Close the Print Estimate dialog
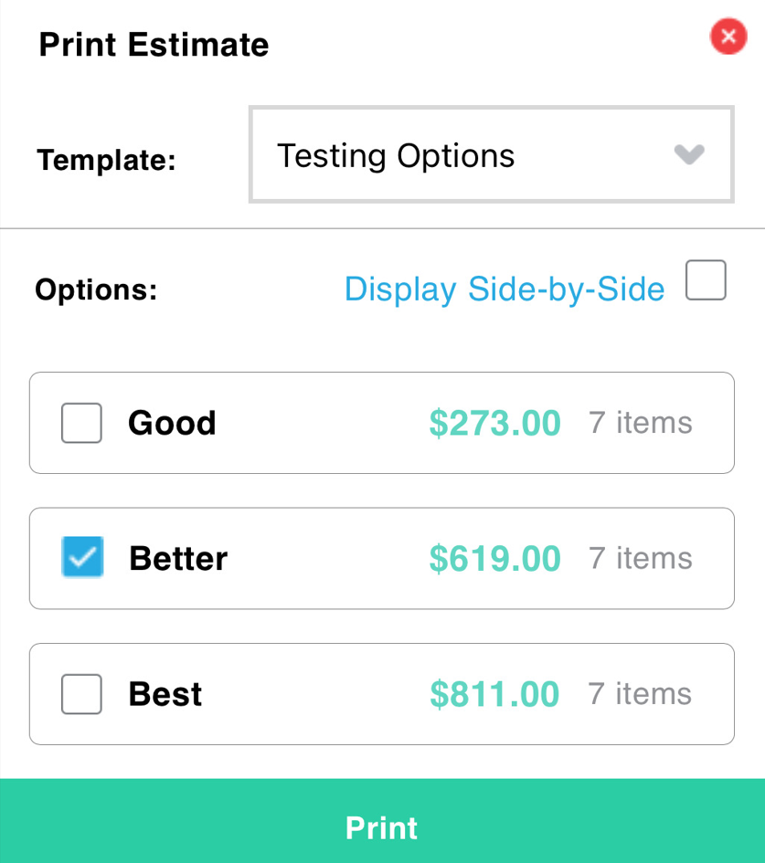Screen dimensions: 765x863 click(x=728, y=37)
